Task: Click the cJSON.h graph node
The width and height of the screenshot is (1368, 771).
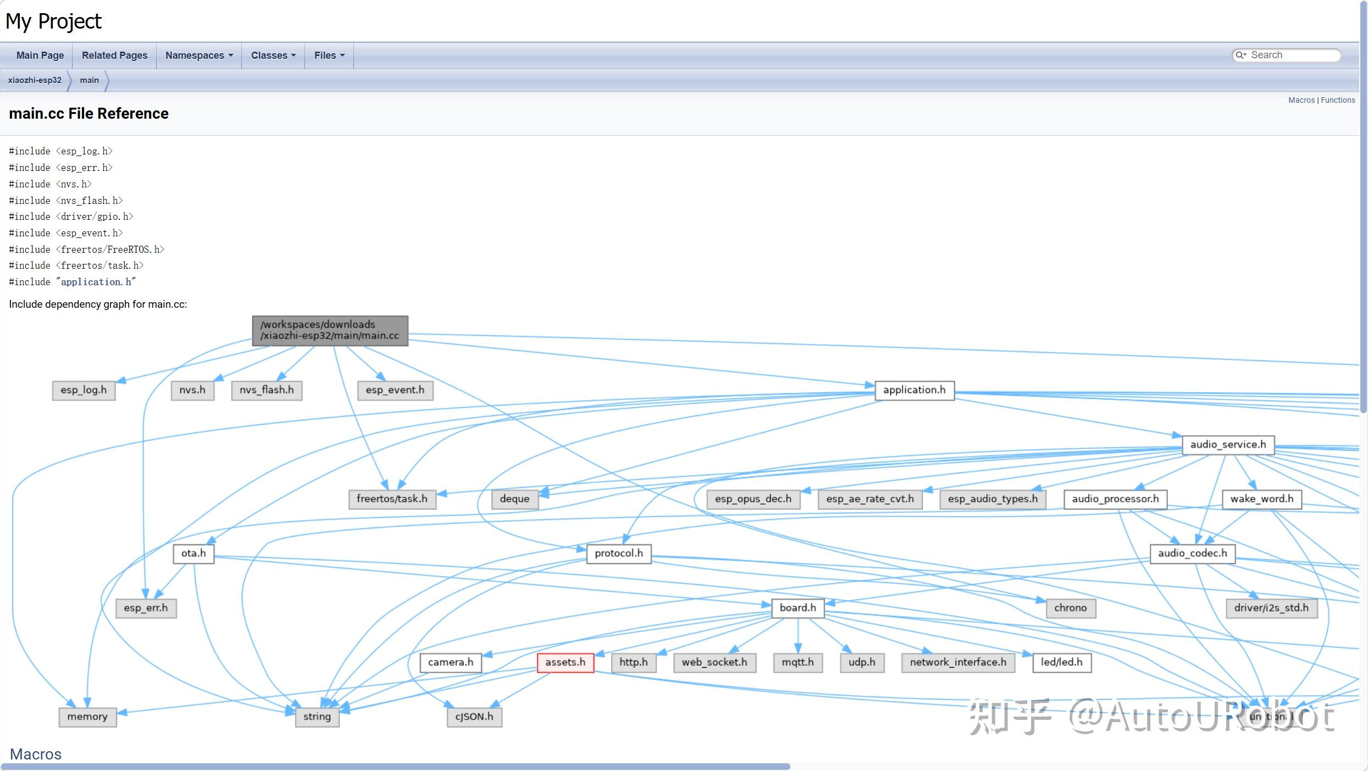Action: tap(474, 717)
